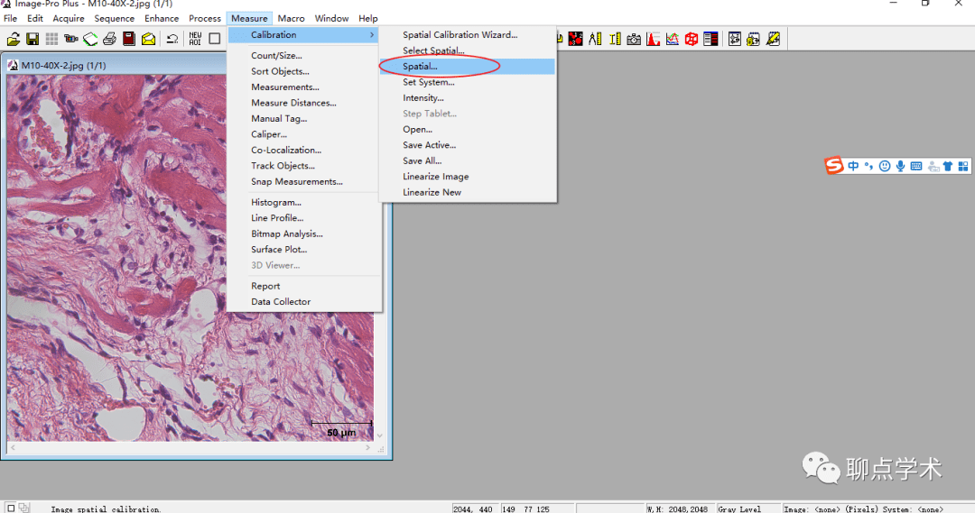This screenshot has width=975, height=513.
Task: Click the printer icon in toolbar
Action: click(x=109, y=39)
